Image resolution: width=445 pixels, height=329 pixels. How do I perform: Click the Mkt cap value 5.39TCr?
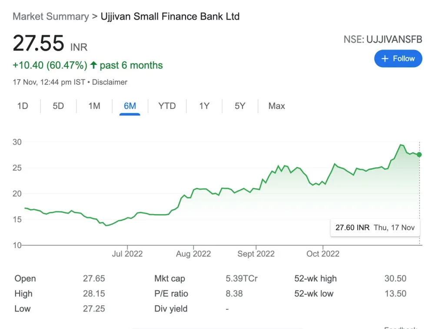point(242,279)
